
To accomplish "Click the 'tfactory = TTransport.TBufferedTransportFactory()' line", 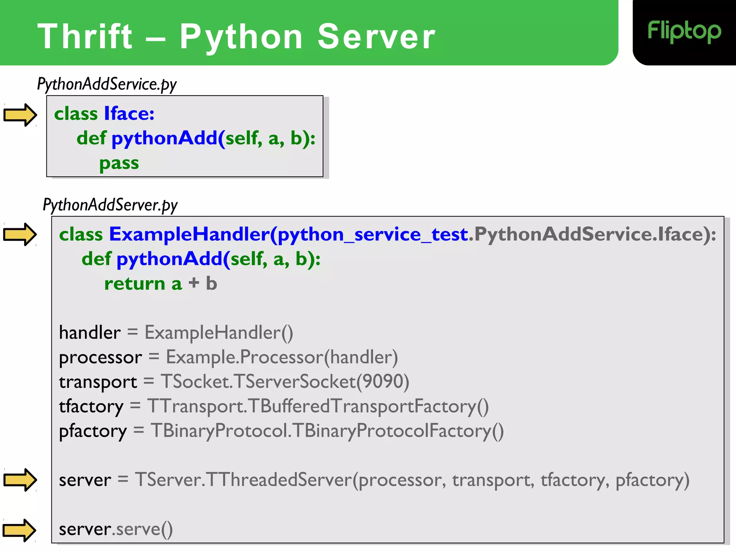I will 274,406.
